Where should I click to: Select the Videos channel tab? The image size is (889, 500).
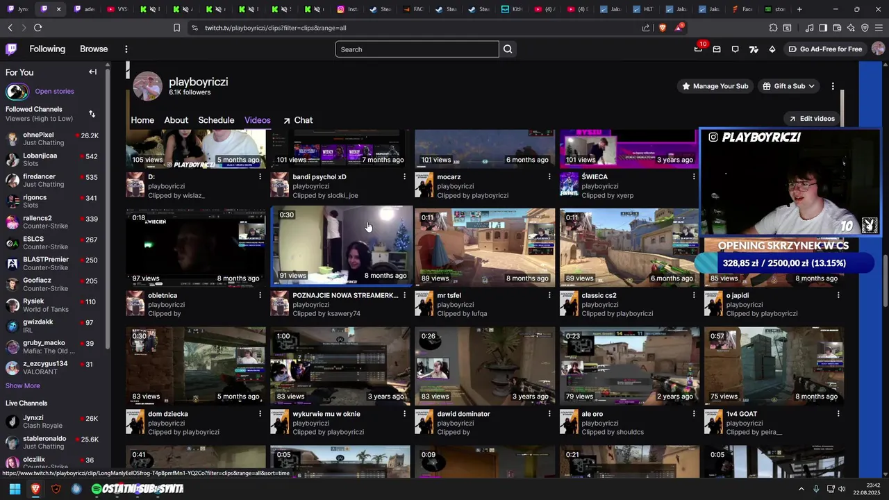(258, 120)
